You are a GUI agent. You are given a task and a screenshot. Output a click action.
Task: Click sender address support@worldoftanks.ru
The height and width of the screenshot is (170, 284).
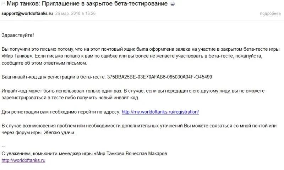(27, 13)
